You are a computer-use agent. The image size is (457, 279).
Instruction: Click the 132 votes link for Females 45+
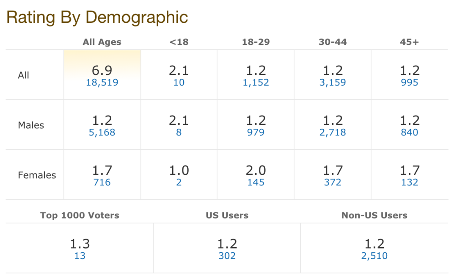coord(409,182)
